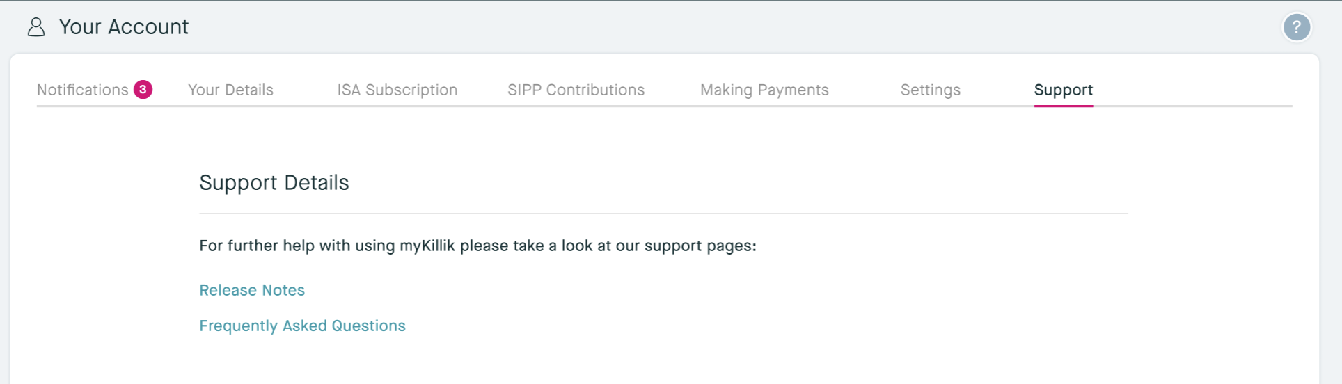The height and width of the screenshot is (384, 1342).
Task: Select the Support tab
Action: [x=1063, y=90]
